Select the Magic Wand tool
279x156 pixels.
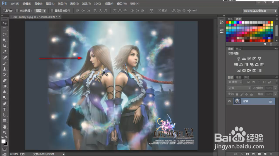[5, 40]
